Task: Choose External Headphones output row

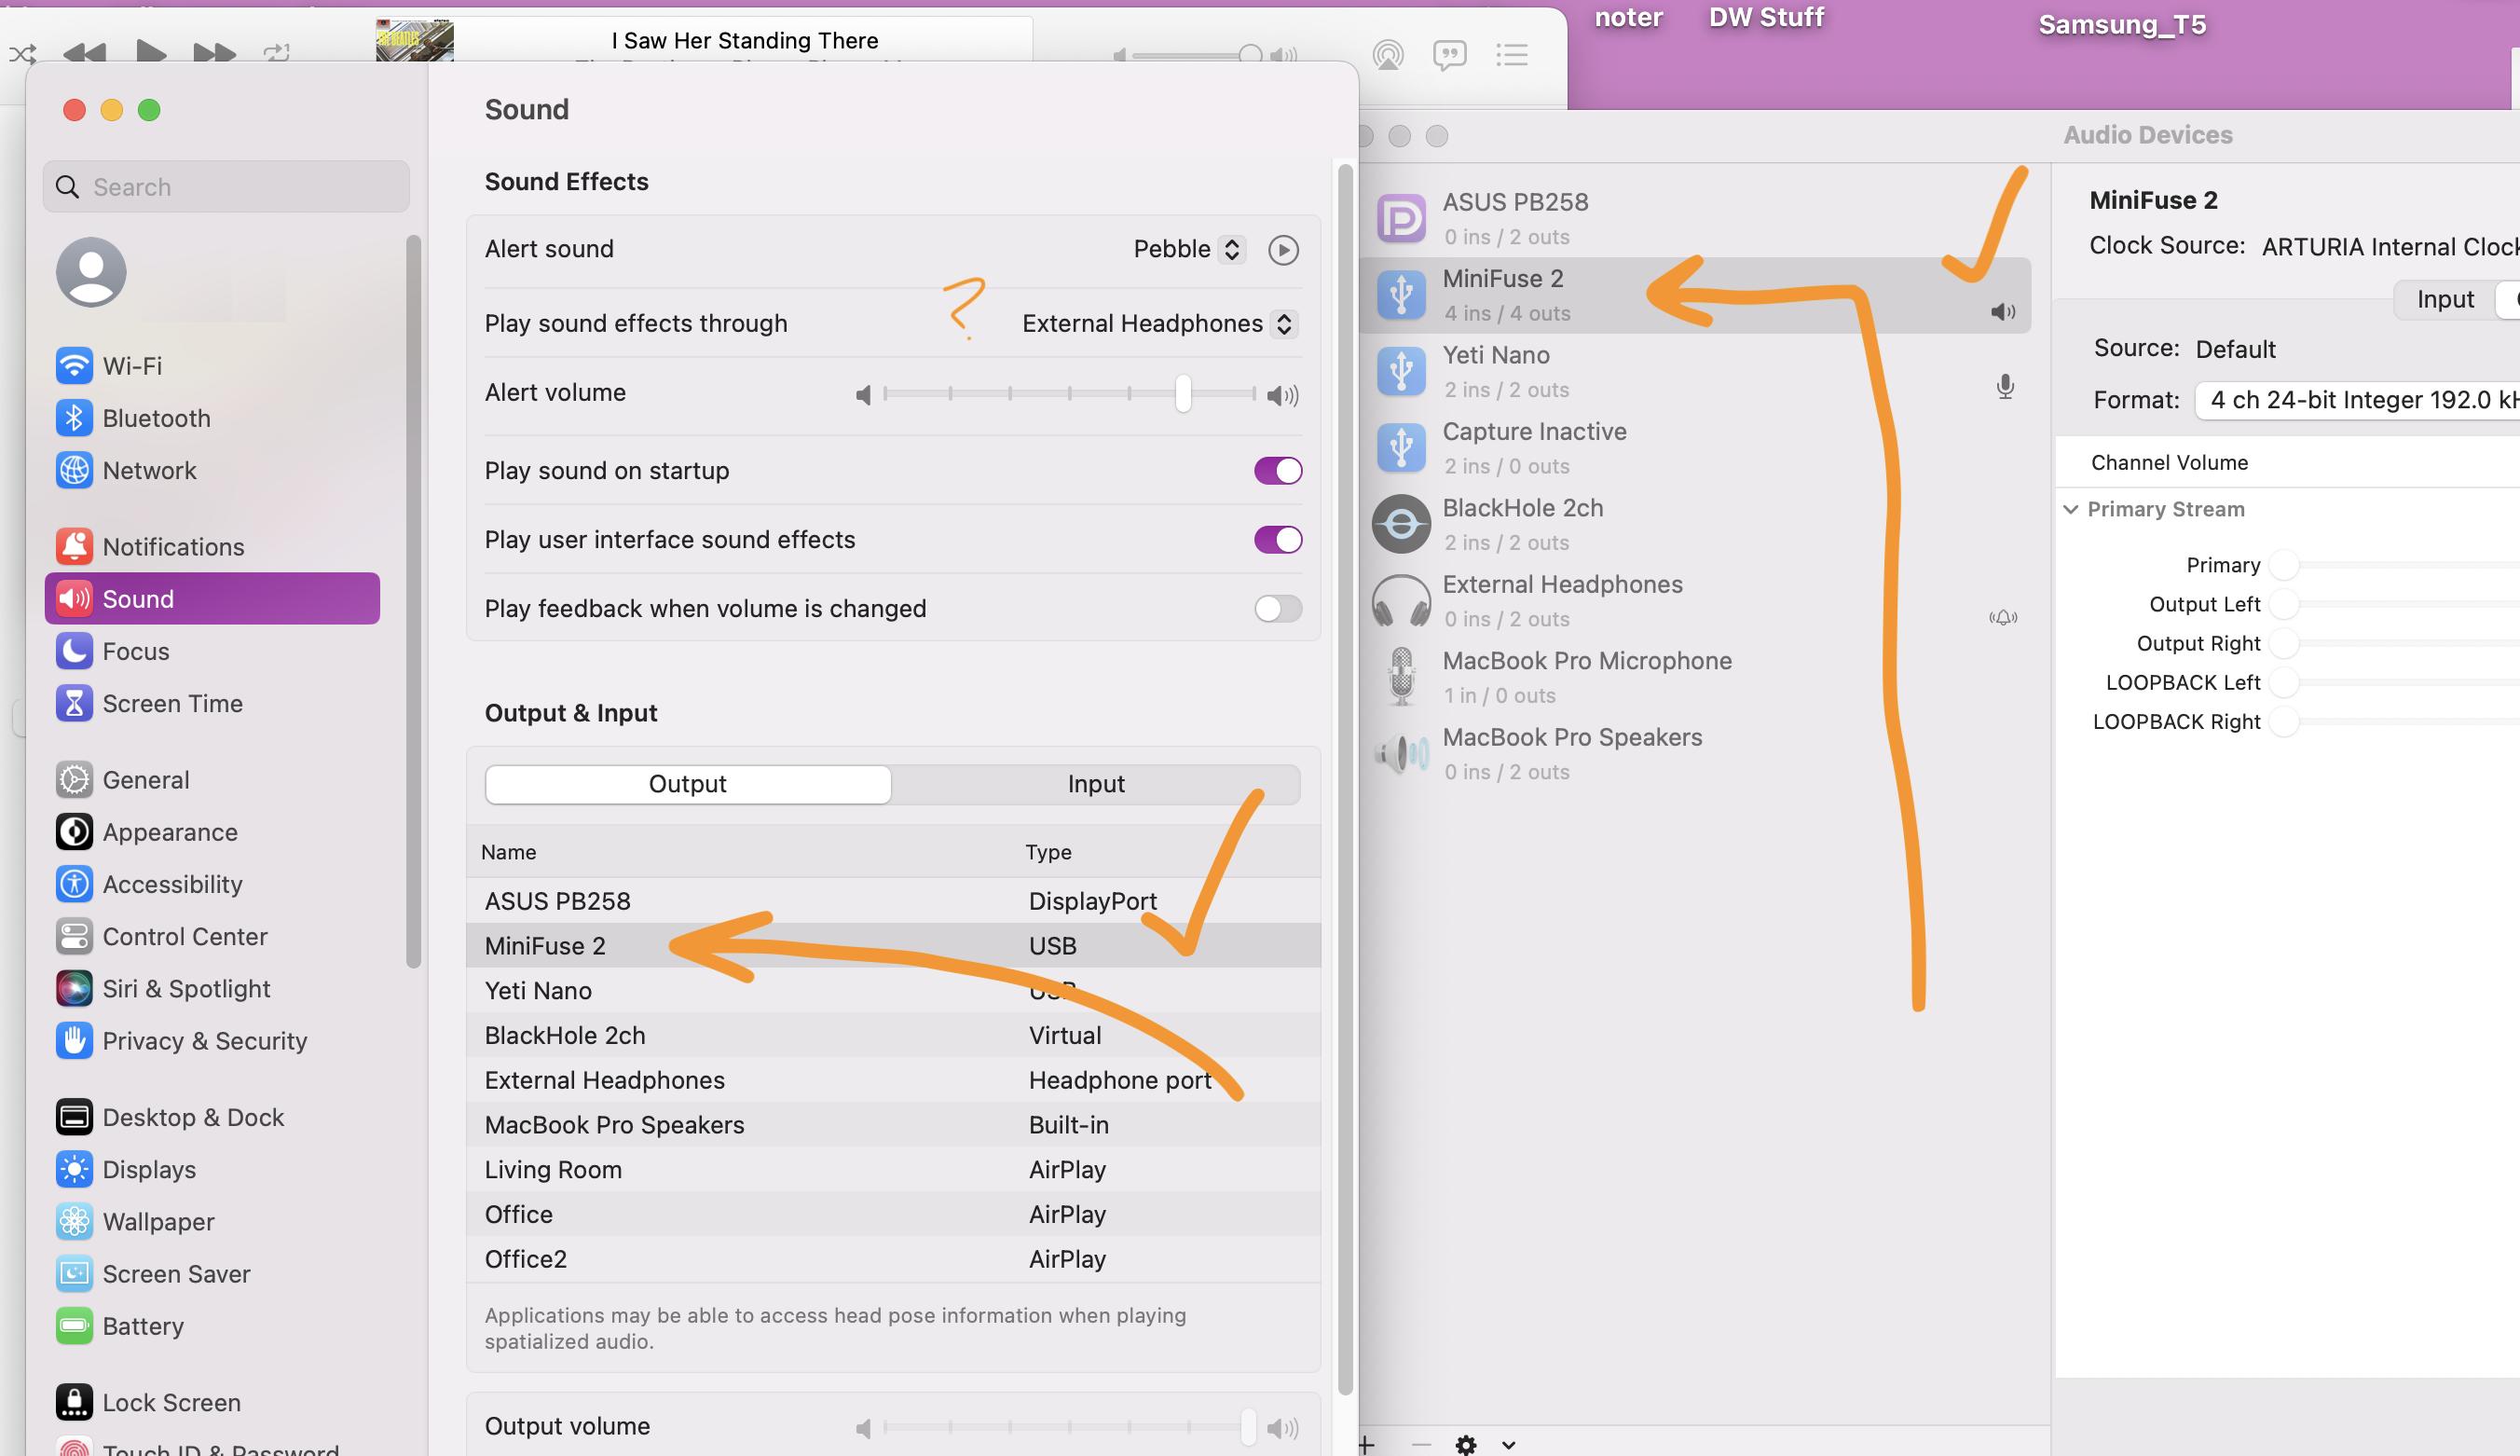Action: 893,1079
